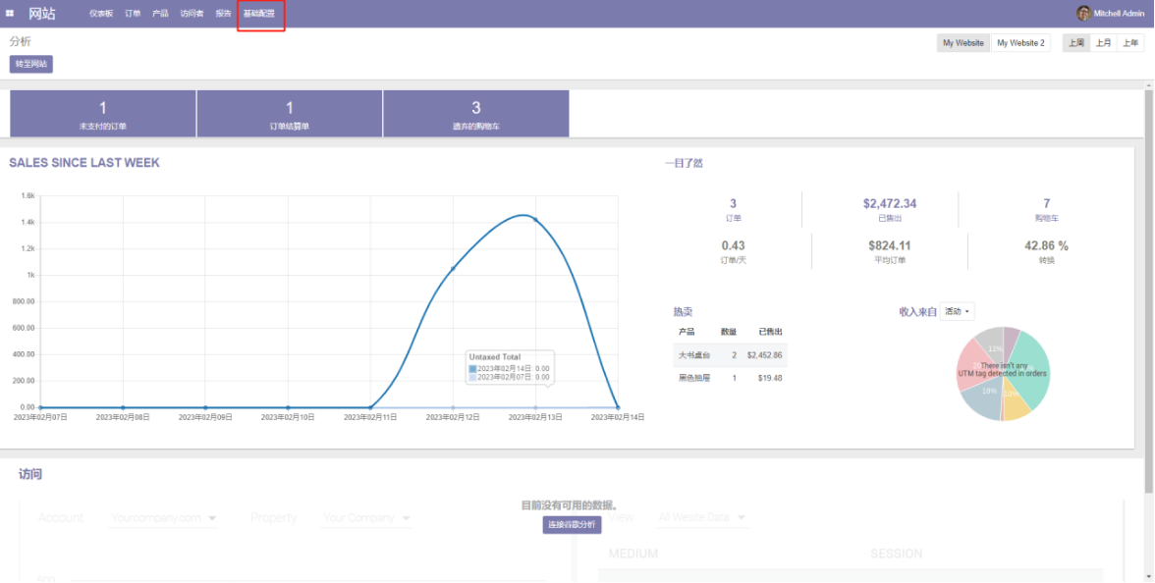Click the 转至网站 button
The width and height of the screenshot is (1155, 583).
29,64
